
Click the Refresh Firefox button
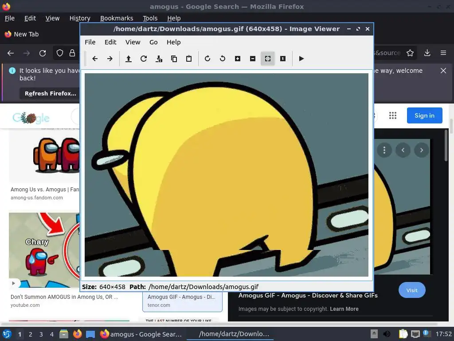(x=51, y=93)
